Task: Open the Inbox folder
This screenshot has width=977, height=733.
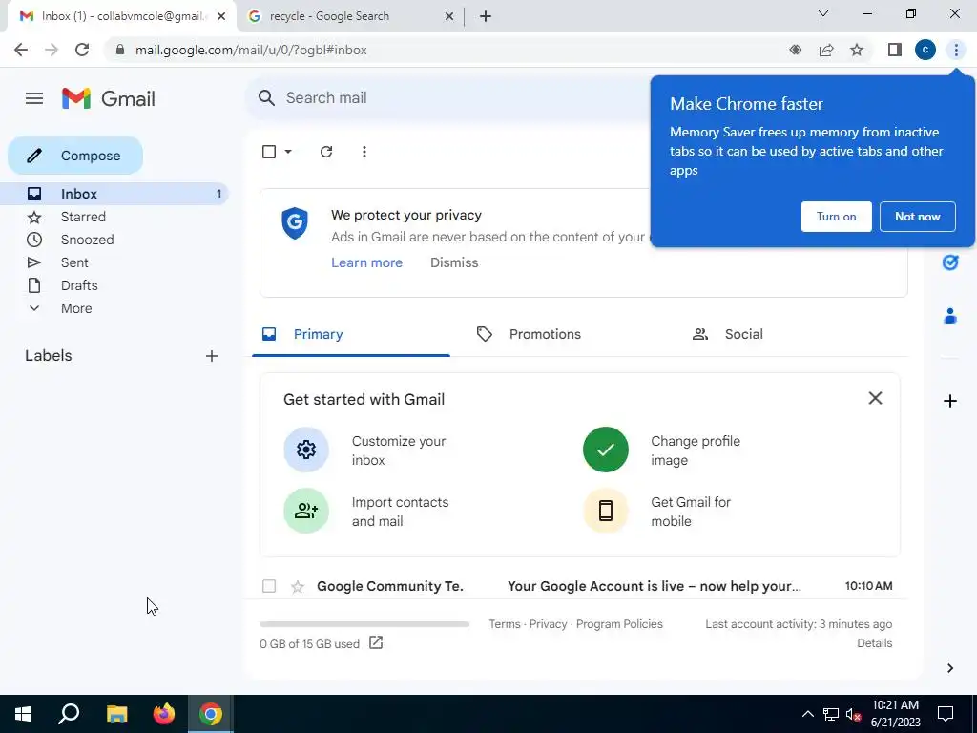Action: click(114, 194)
